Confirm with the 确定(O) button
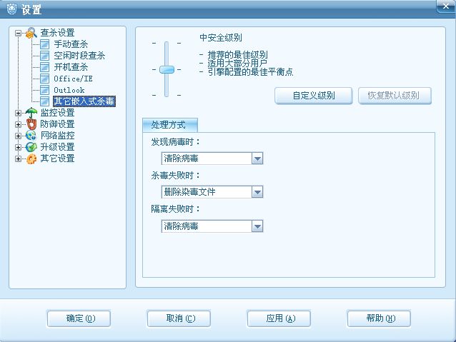This screenshot has height=342, width=456. [x=79, y=318]
